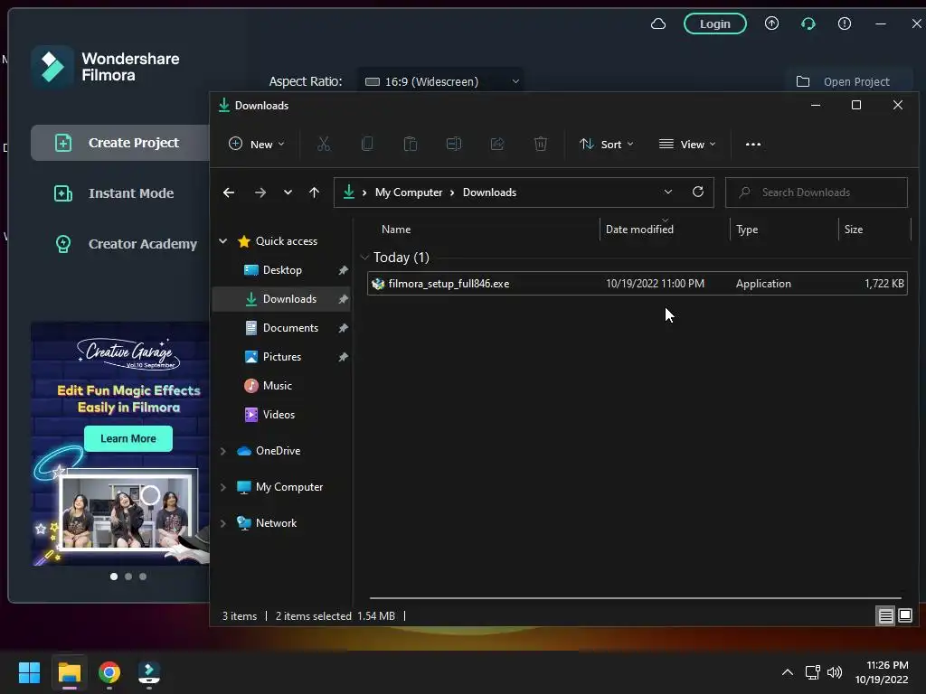Image resolution: width=926 pixels, height=694 pixels.
Task: Open the See more ellipsis menu
Action: 753,144
